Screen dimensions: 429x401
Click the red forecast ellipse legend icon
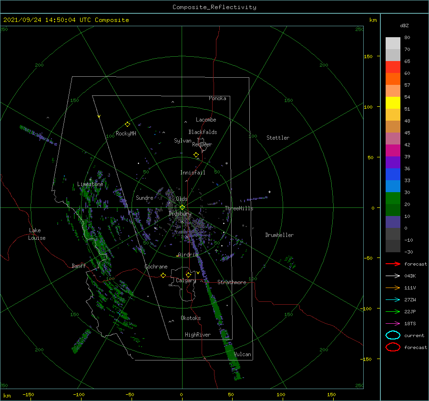[393, 347]
